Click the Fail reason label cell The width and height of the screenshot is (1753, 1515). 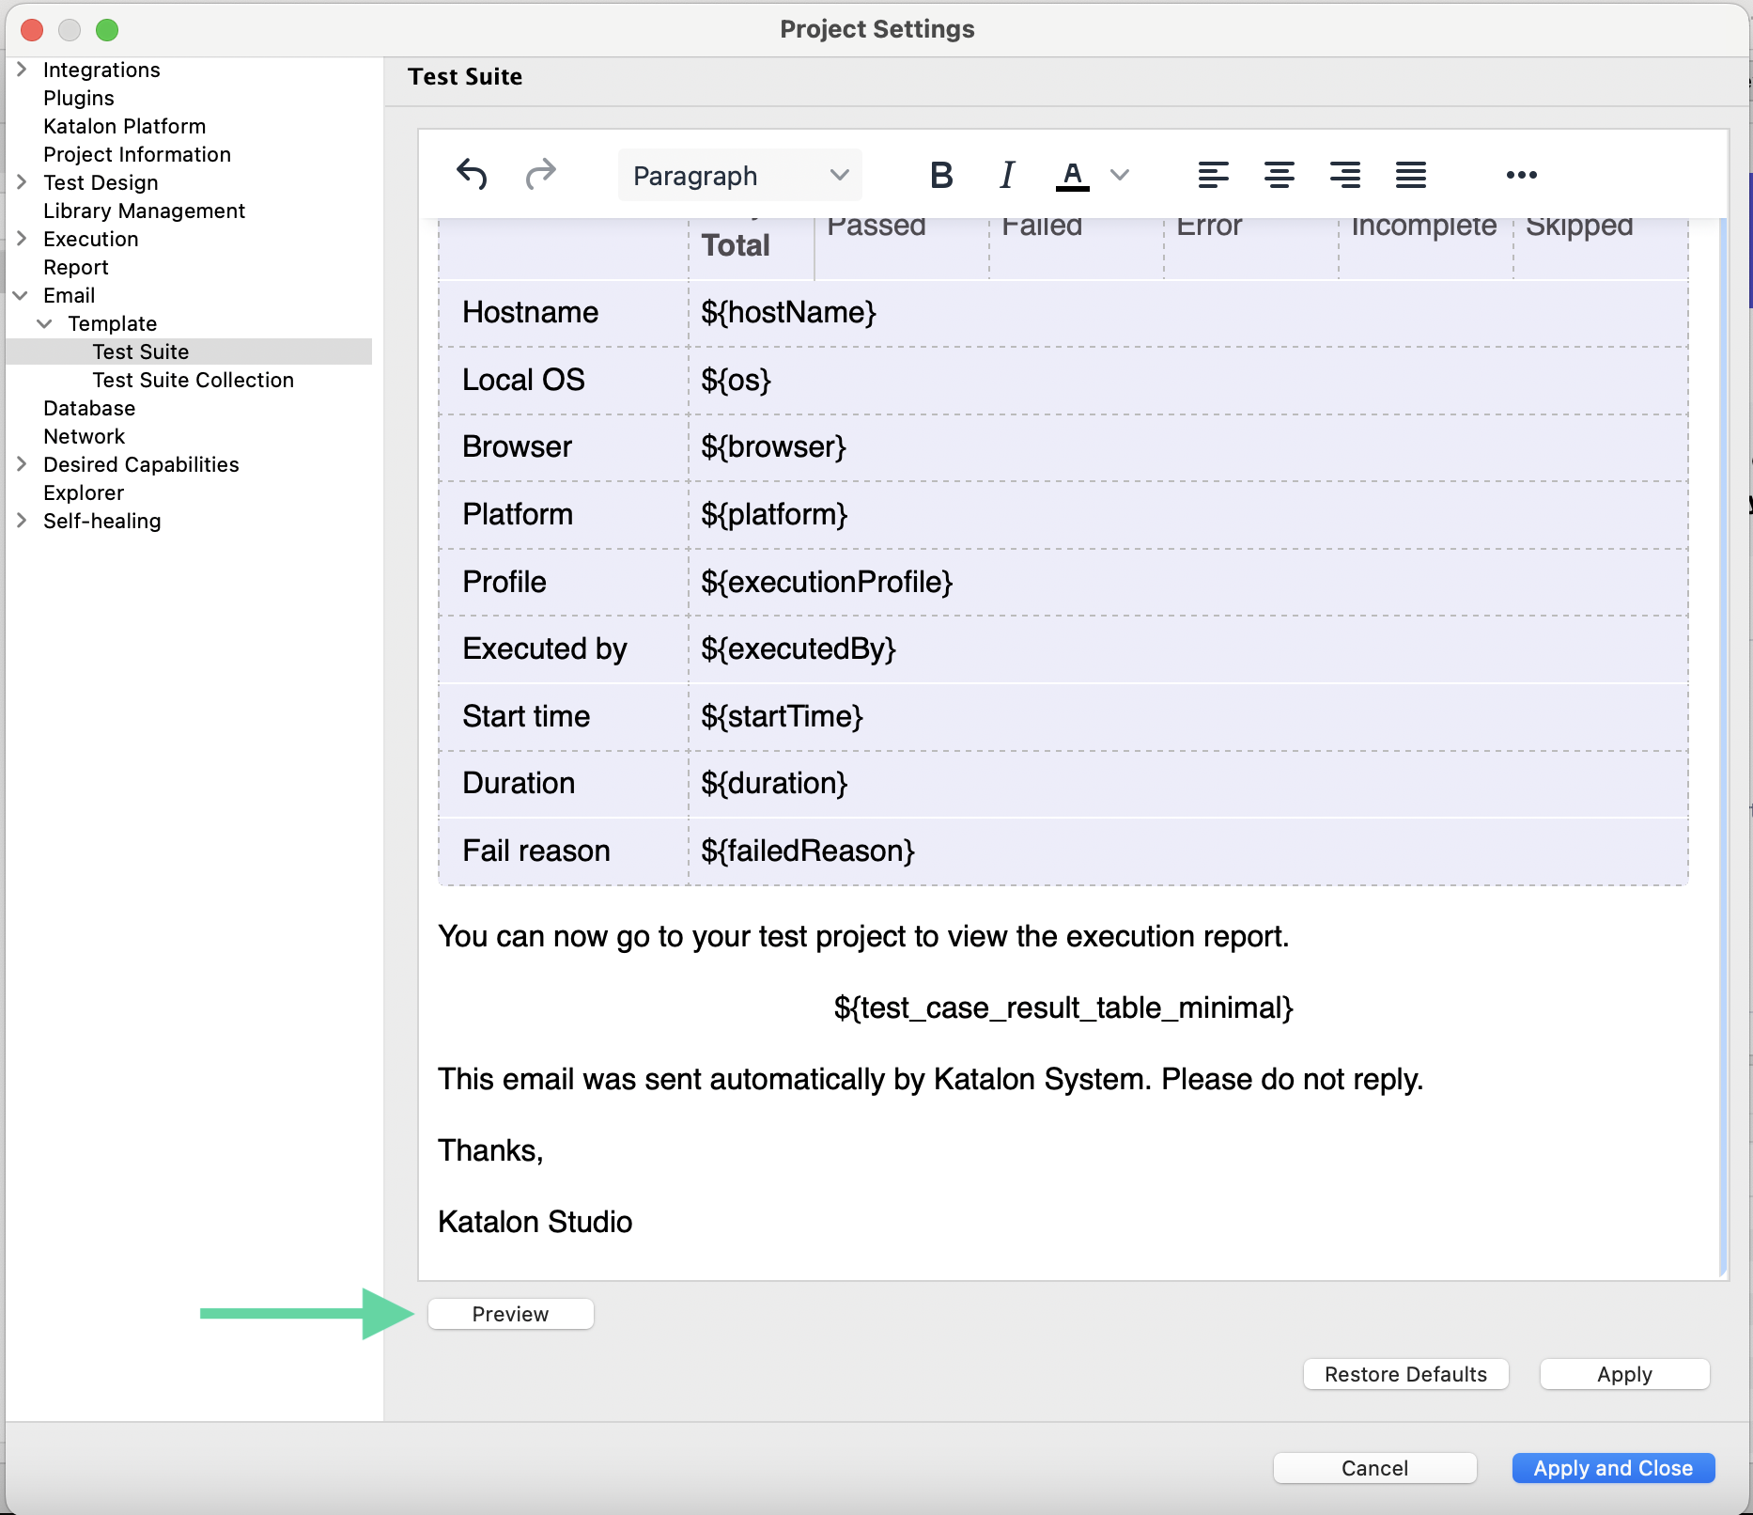[564, 851]
